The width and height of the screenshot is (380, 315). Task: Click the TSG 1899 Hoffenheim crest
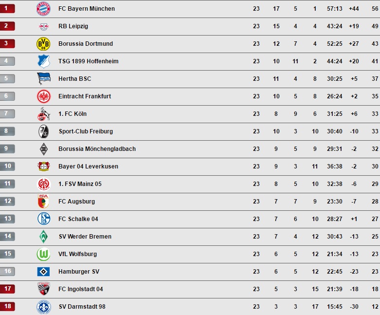pos(43,61)
